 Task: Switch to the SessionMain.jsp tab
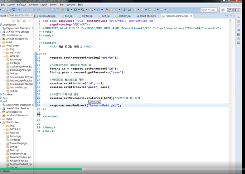[x=46, y=16]
